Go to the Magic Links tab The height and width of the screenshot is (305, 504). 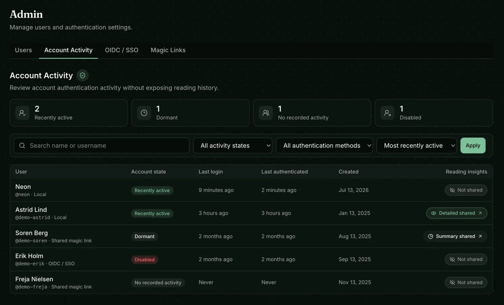click(x=168, y=50)
